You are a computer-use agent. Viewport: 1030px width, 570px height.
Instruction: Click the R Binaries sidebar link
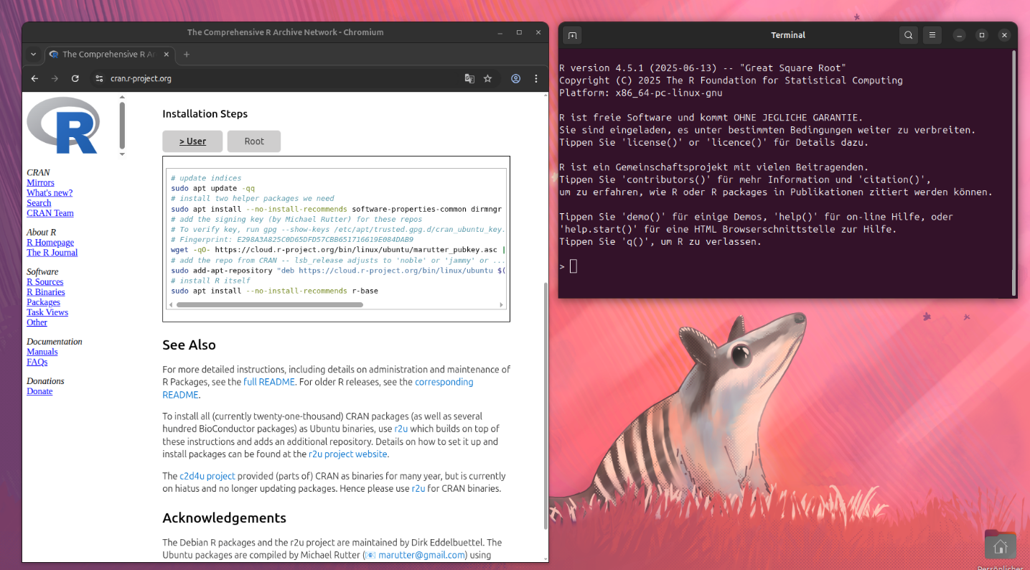[x=46, y=292]
